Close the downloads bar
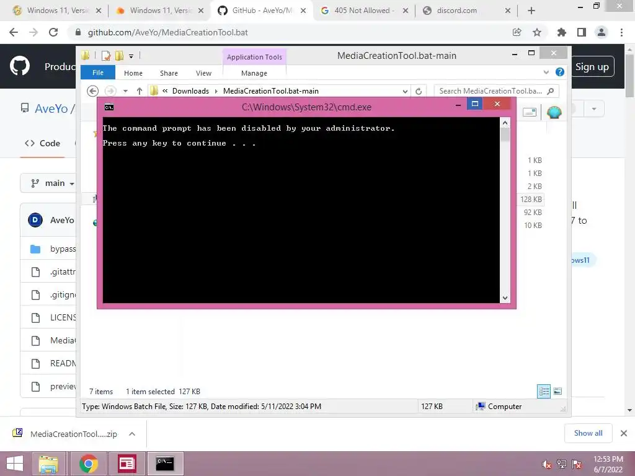The width and height of the screenshot is (635, 476). click(624, 433)
